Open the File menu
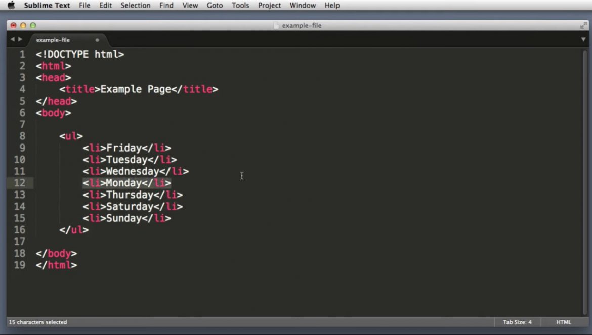This screenshot has height=335, width=592. point(84,5)
